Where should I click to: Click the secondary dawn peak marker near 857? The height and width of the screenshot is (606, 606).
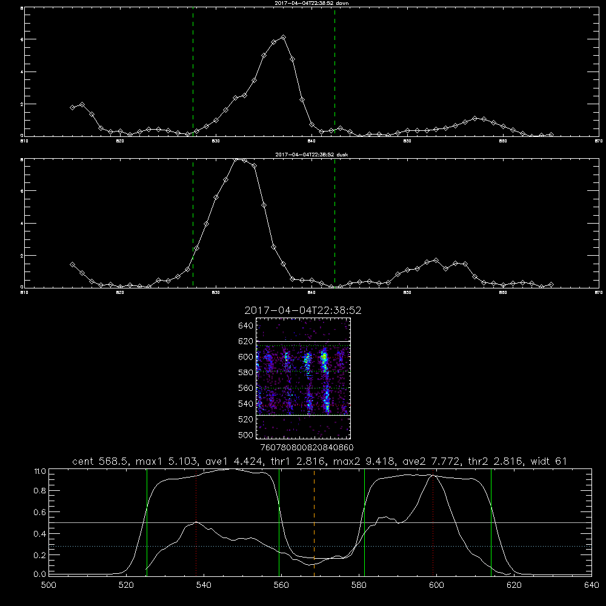point(475,118)
